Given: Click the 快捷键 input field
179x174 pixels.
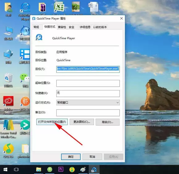Looking at the screenshot, I should tap(88, 94).
